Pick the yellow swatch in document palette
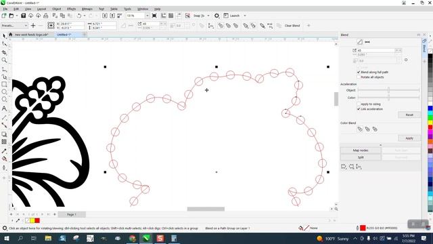The image size is (433, 244). tap(32, 220)
